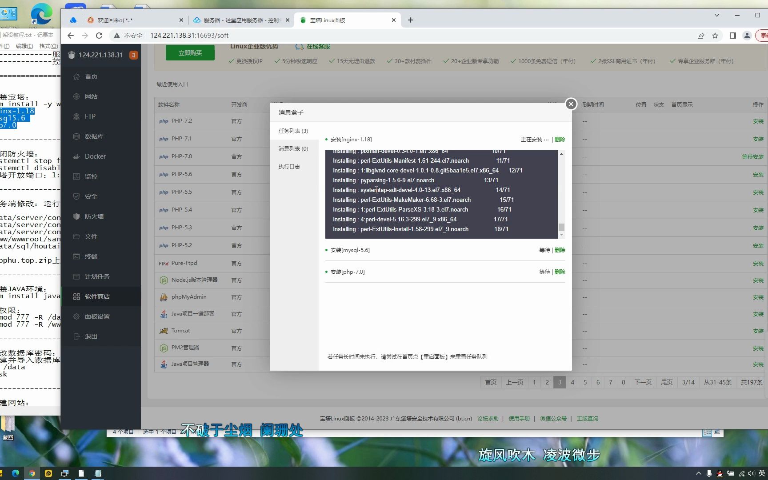Open Notepad 编辑(E) menu
Image resolution: width=768 pixels, height=480 pixels.
click(24, 46)
